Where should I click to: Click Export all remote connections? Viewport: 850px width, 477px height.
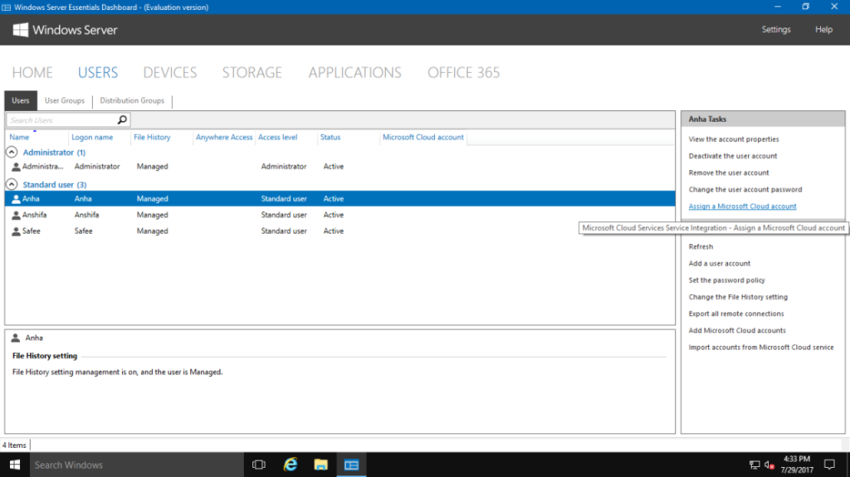coord(736,314)
